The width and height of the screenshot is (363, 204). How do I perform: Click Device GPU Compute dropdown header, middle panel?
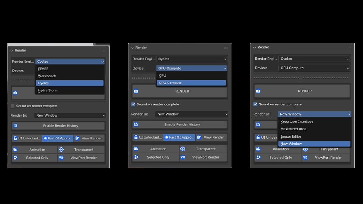pos(192,68)
